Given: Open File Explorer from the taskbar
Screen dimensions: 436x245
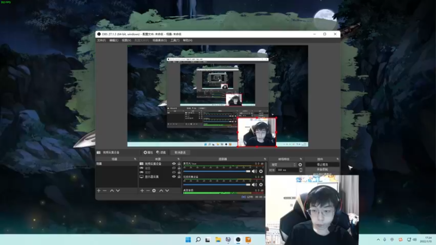Looking at the screenshot, I should (x=218, y=240).
